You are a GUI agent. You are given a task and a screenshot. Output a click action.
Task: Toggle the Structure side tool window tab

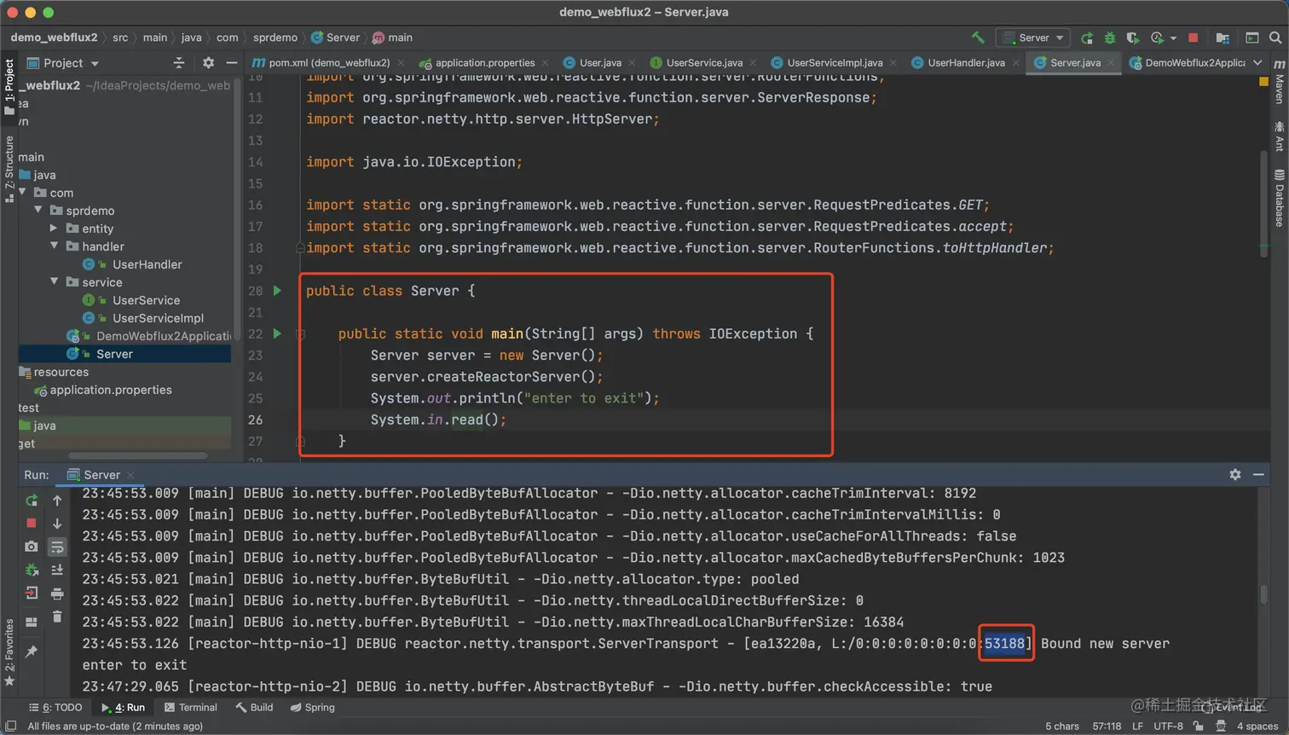9,169
